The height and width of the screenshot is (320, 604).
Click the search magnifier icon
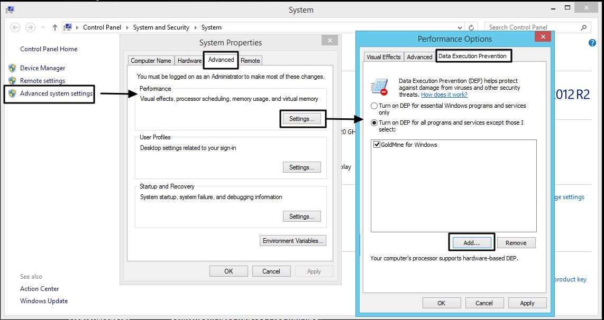pyautogui.click(x=584, y=27)
